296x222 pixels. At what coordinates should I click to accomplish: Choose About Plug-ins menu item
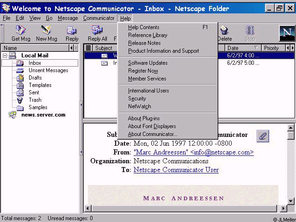click(168, 118)
